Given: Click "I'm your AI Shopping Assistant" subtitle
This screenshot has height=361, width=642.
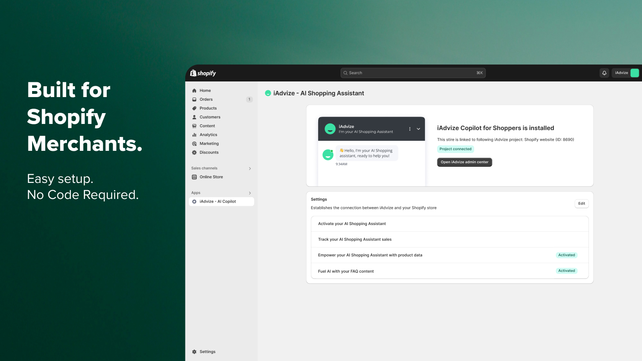Looking at the screenshot, I should point(366,132).
